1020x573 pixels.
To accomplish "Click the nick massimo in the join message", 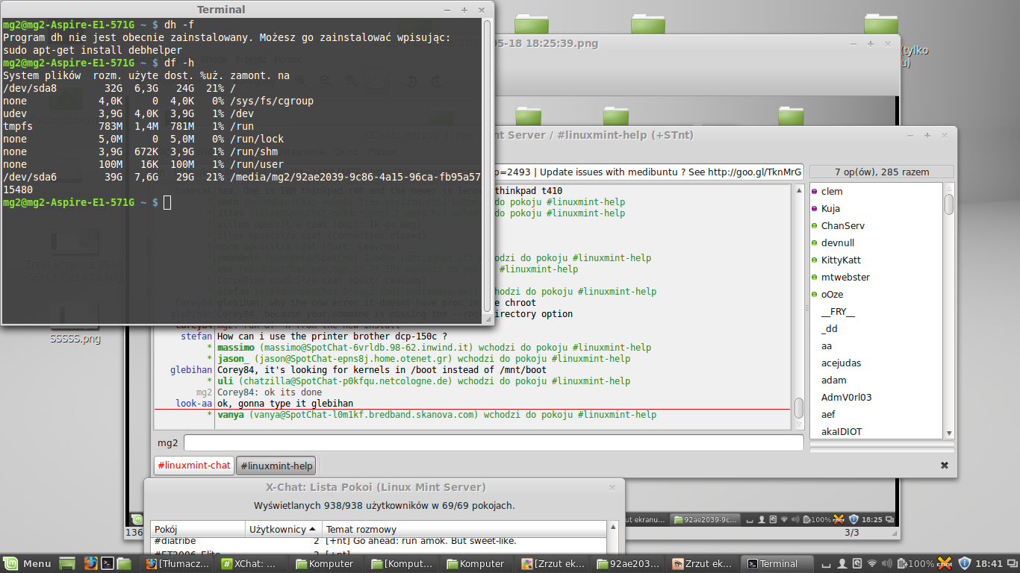I will tap(235, 348).
